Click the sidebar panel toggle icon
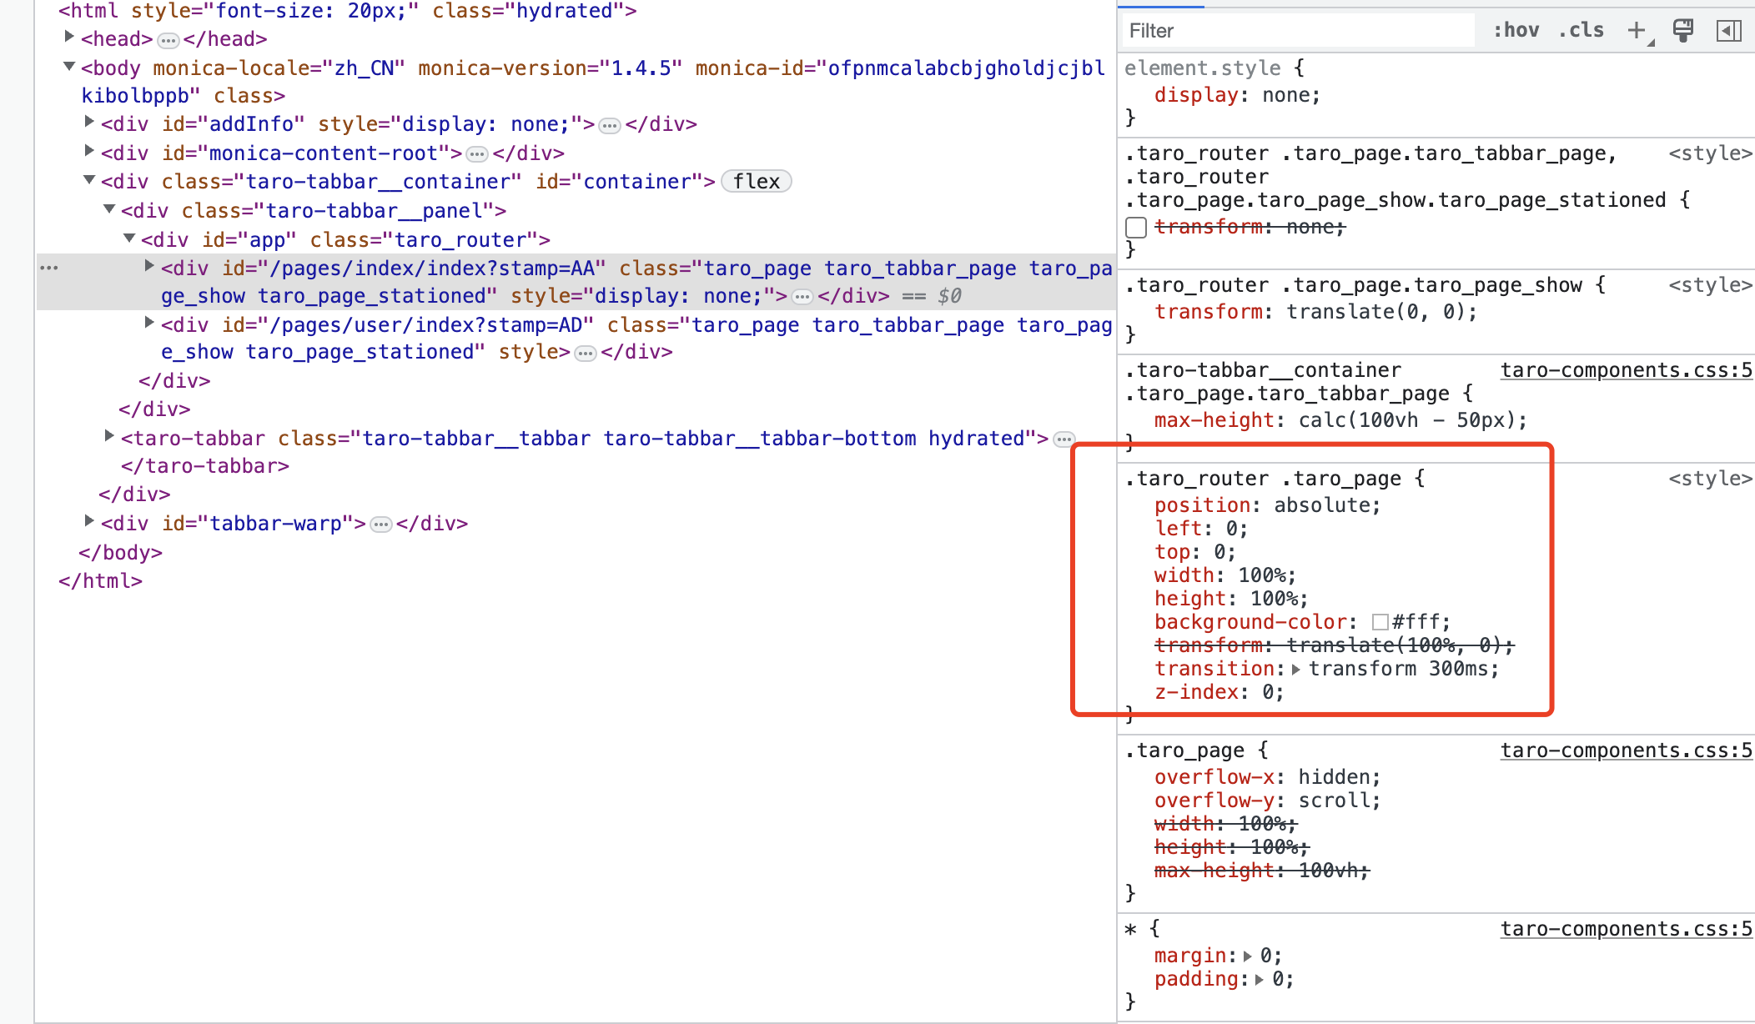1755x1024 pixels. click(x=1729, y=30)
